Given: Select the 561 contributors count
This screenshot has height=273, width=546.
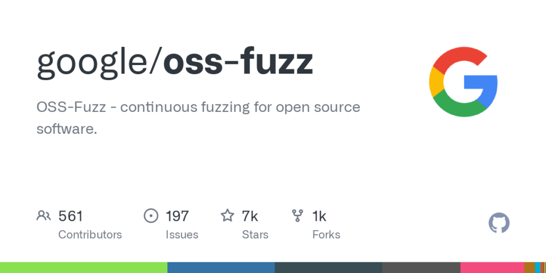Looking at the screenshot, I should click(70, 216).
